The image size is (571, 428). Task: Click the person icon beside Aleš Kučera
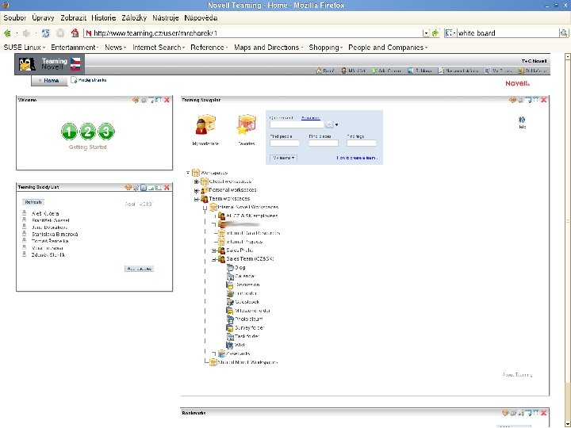click(x=25, y=213)
